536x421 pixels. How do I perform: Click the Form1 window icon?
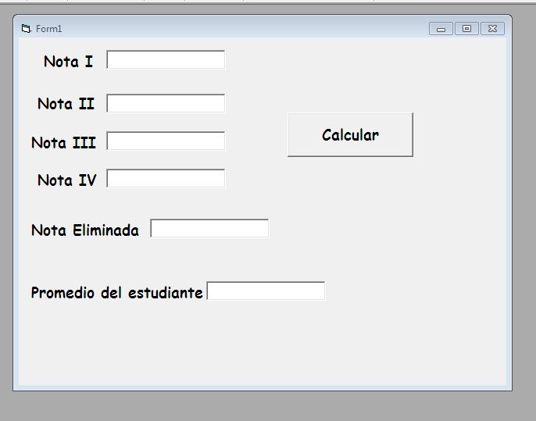(26, 29)
